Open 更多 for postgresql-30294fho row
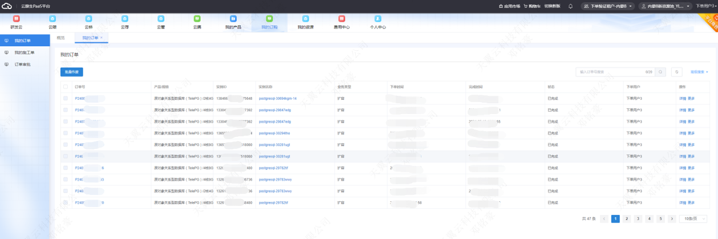This screenshot has width=718, height=239. click(x=691, y=133)
